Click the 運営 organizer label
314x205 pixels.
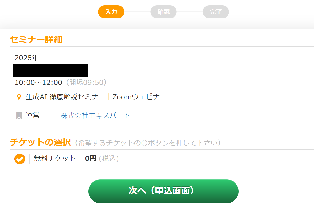coord(33,116)
